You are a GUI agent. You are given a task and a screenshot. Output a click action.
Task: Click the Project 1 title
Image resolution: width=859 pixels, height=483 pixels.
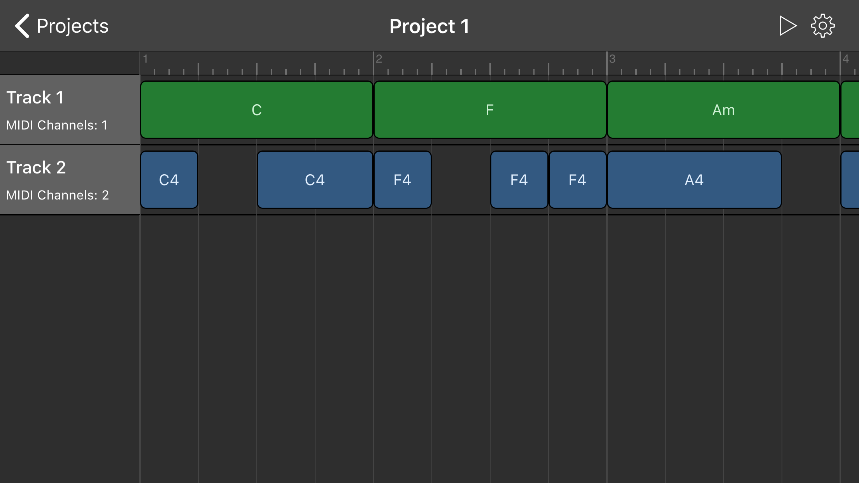[429, 25]
